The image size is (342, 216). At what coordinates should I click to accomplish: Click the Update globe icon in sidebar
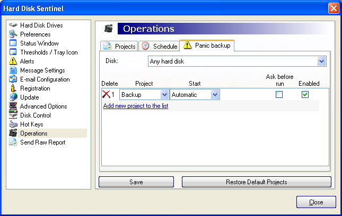pyautogui.click(x=13, y=97)
